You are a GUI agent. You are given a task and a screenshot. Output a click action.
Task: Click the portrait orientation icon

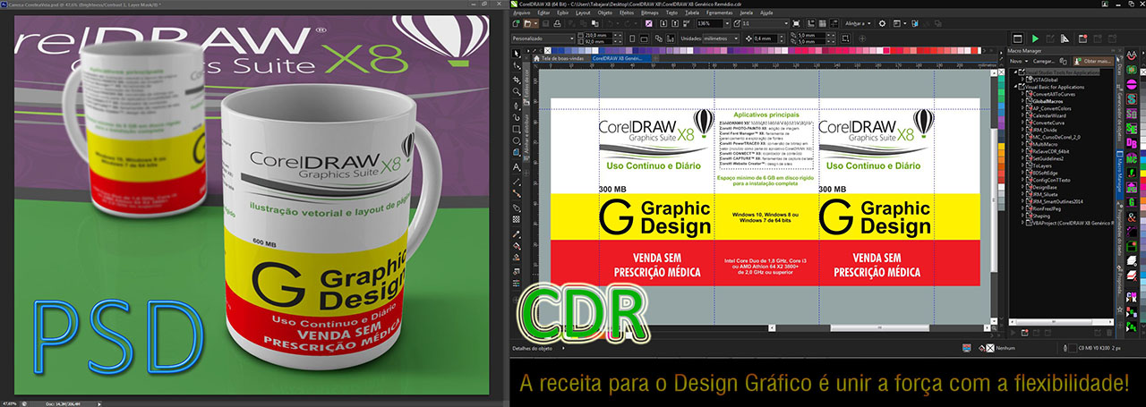pyautogui.click(x=632, y=38)
